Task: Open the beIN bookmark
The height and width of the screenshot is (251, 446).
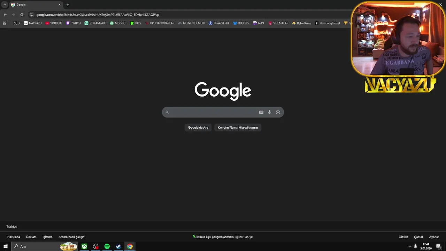Action: pos(258,23)
